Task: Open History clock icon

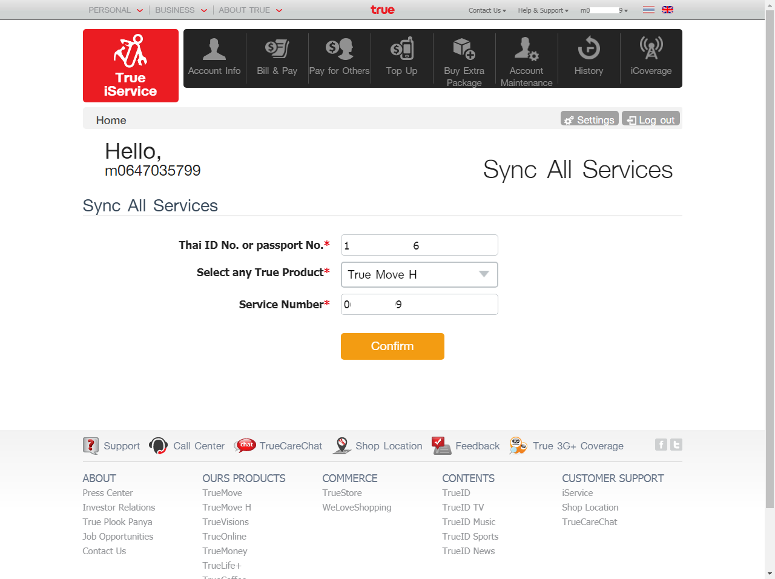Action: [589, 49]
